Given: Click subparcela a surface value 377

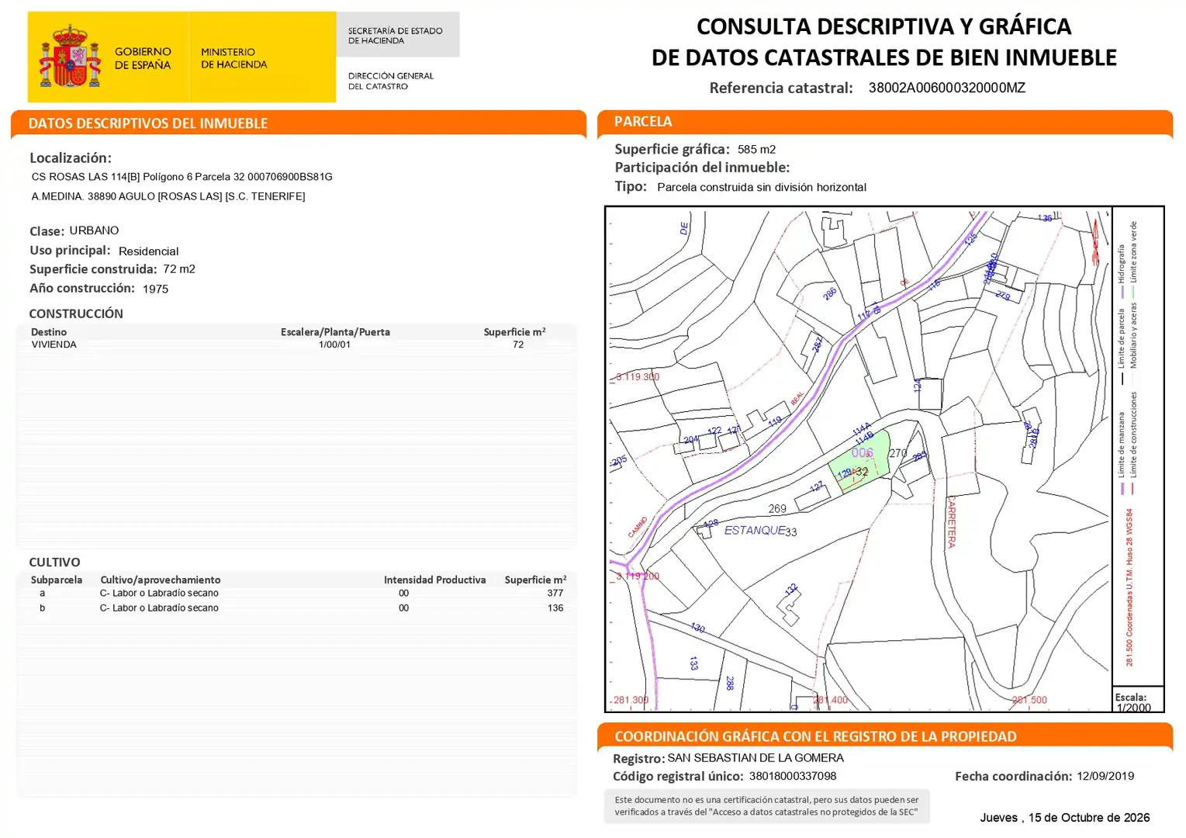Looking at the screenshot, I should tap(555, 593).
